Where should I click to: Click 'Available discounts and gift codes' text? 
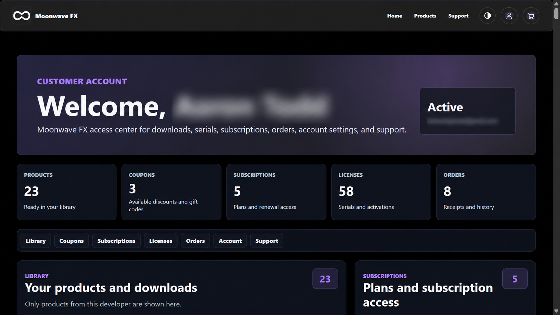point(163,206)
